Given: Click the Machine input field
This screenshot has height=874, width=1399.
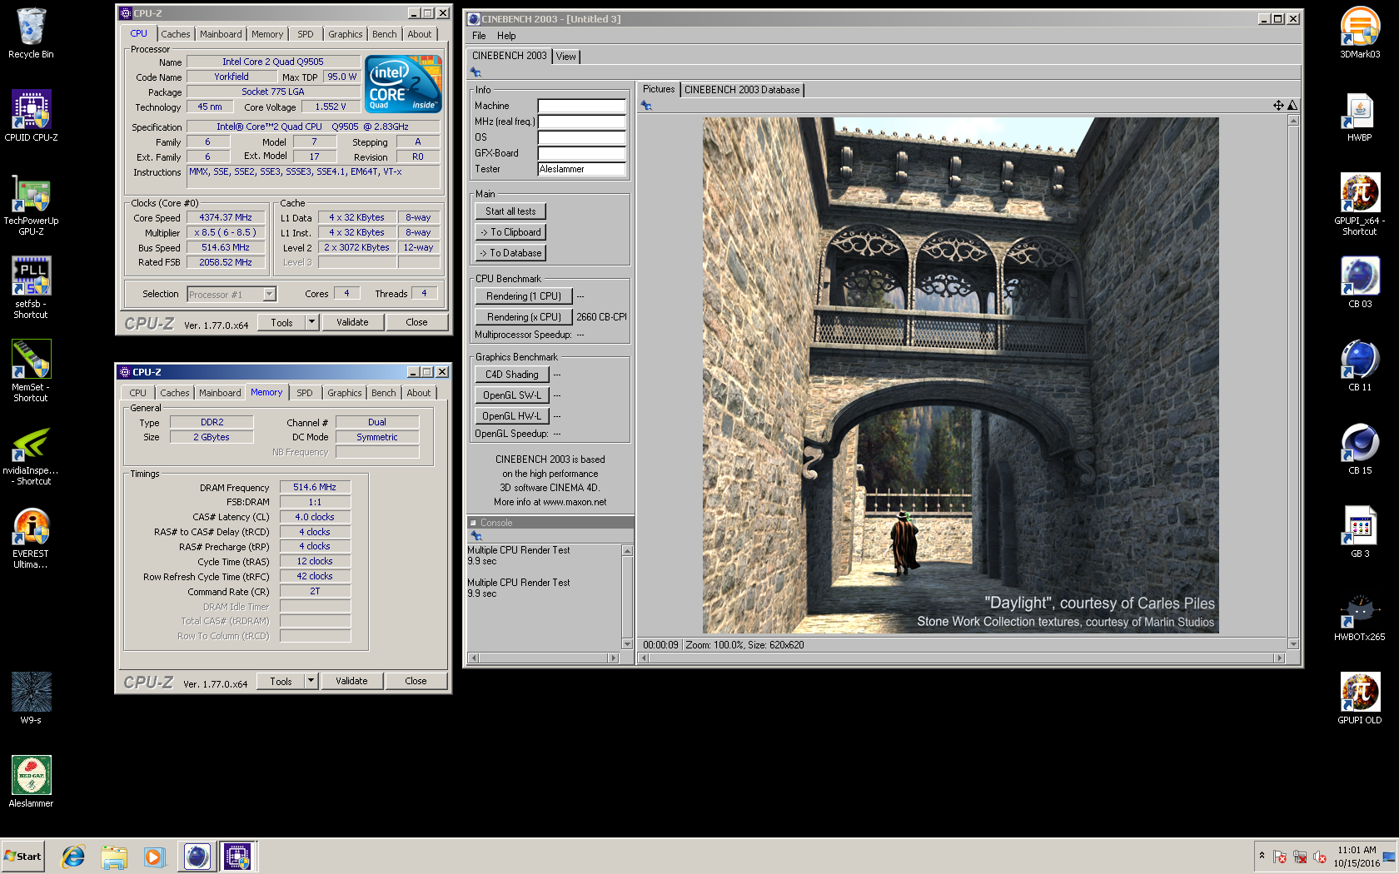Looking at the screenshot, I should [581, 106].
